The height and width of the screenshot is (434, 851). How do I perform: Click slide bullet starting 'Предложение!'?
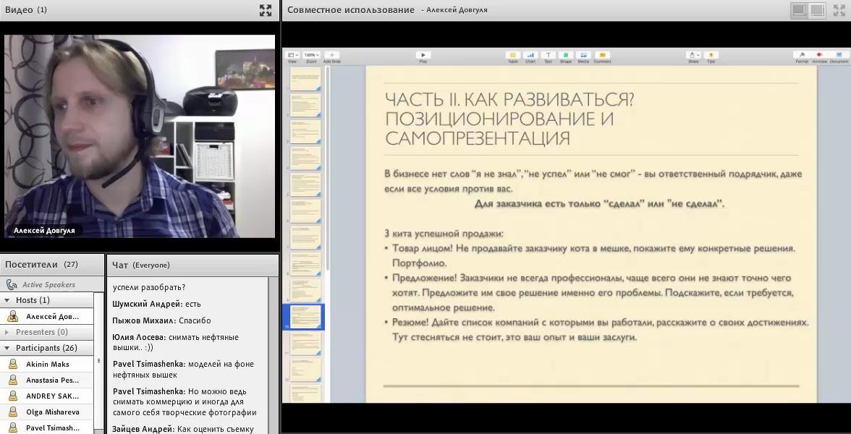(x=590, y=292)
